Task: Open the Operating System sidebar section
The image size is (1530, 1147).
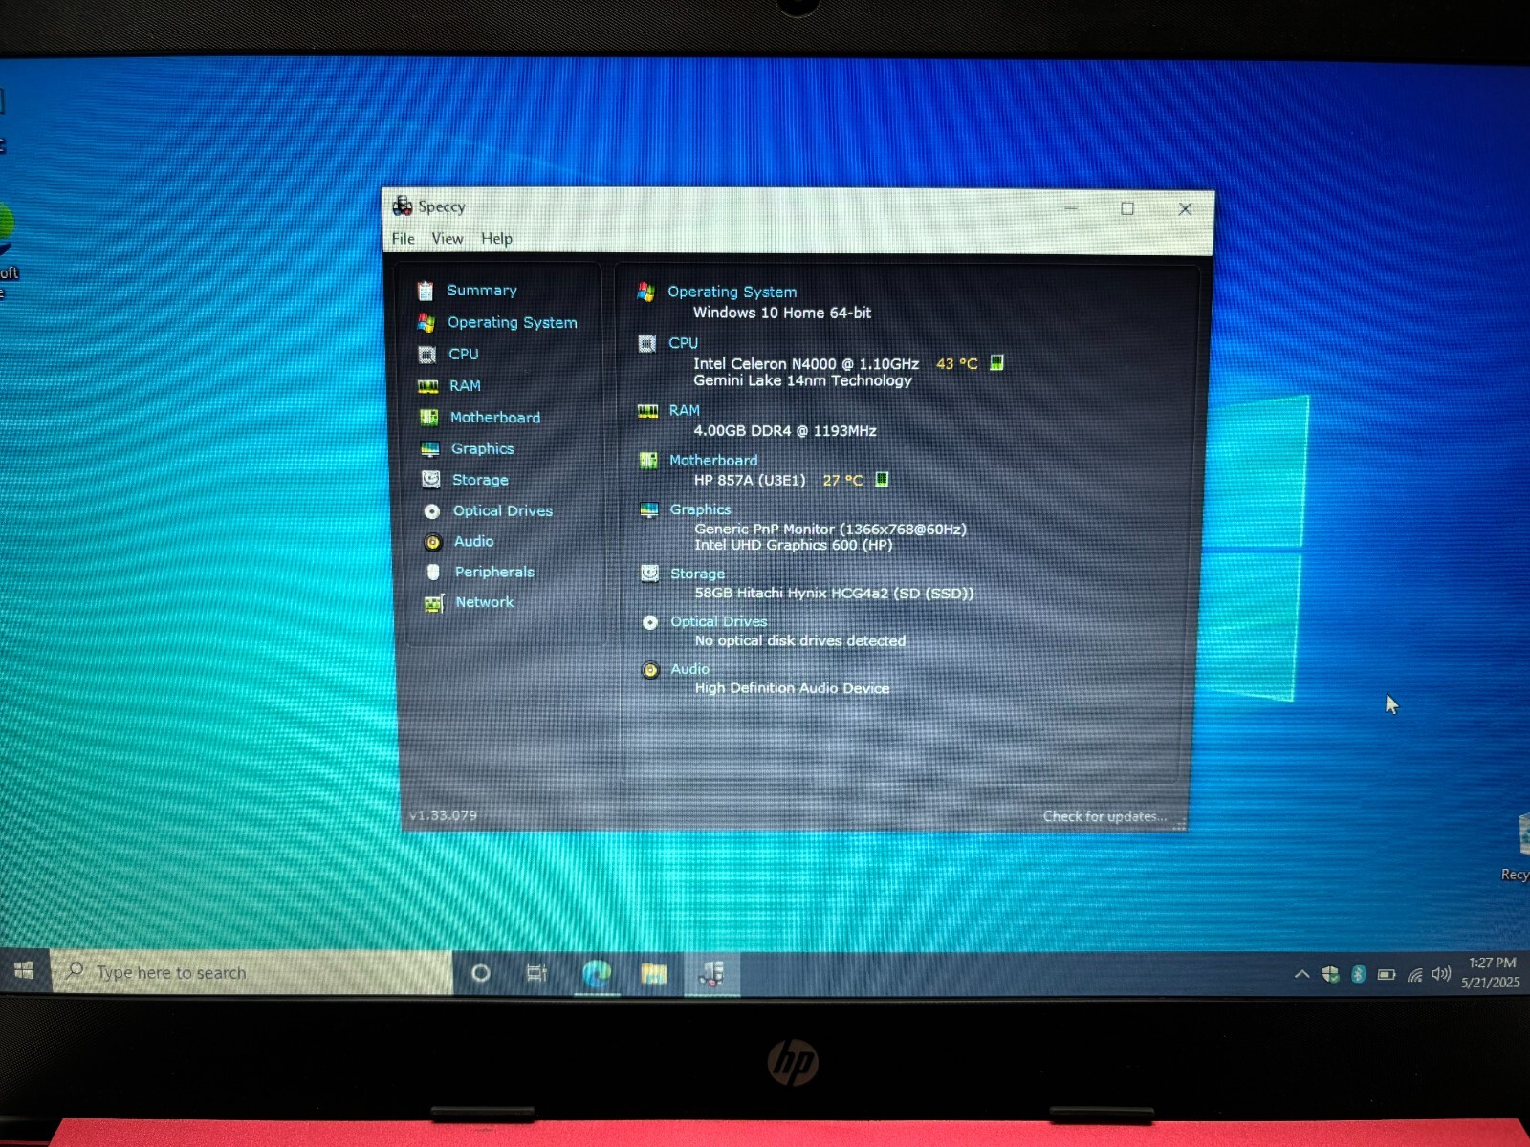Action: pos(512,322)
